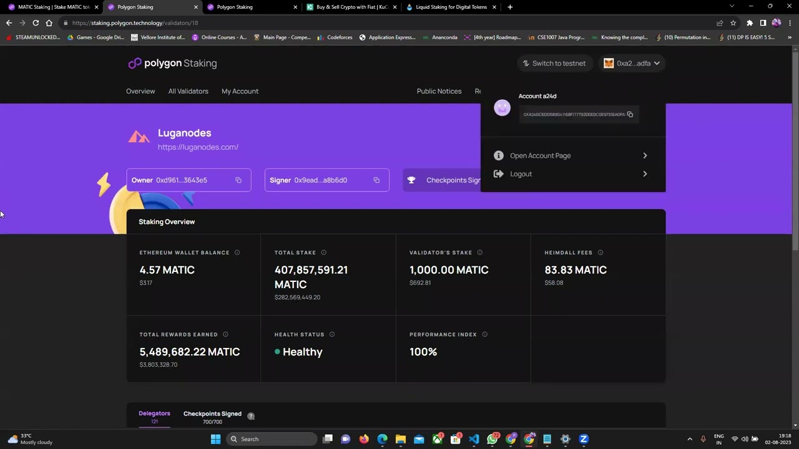Open the clock showing 19:18

tap(778, 439)
